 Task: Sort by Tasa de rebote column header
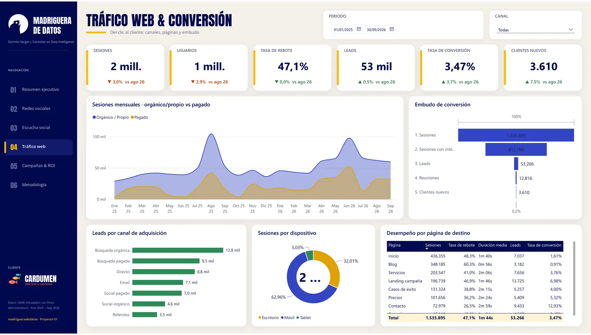(x=461, y=245)
